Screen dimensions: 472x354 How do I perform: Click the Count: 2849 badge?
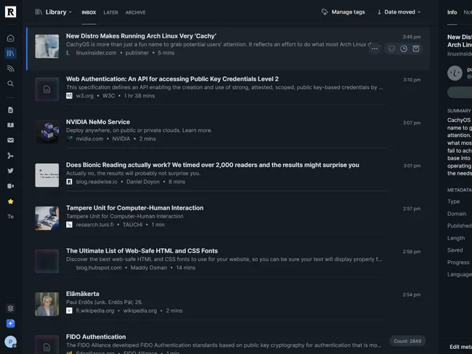[407, 341]
